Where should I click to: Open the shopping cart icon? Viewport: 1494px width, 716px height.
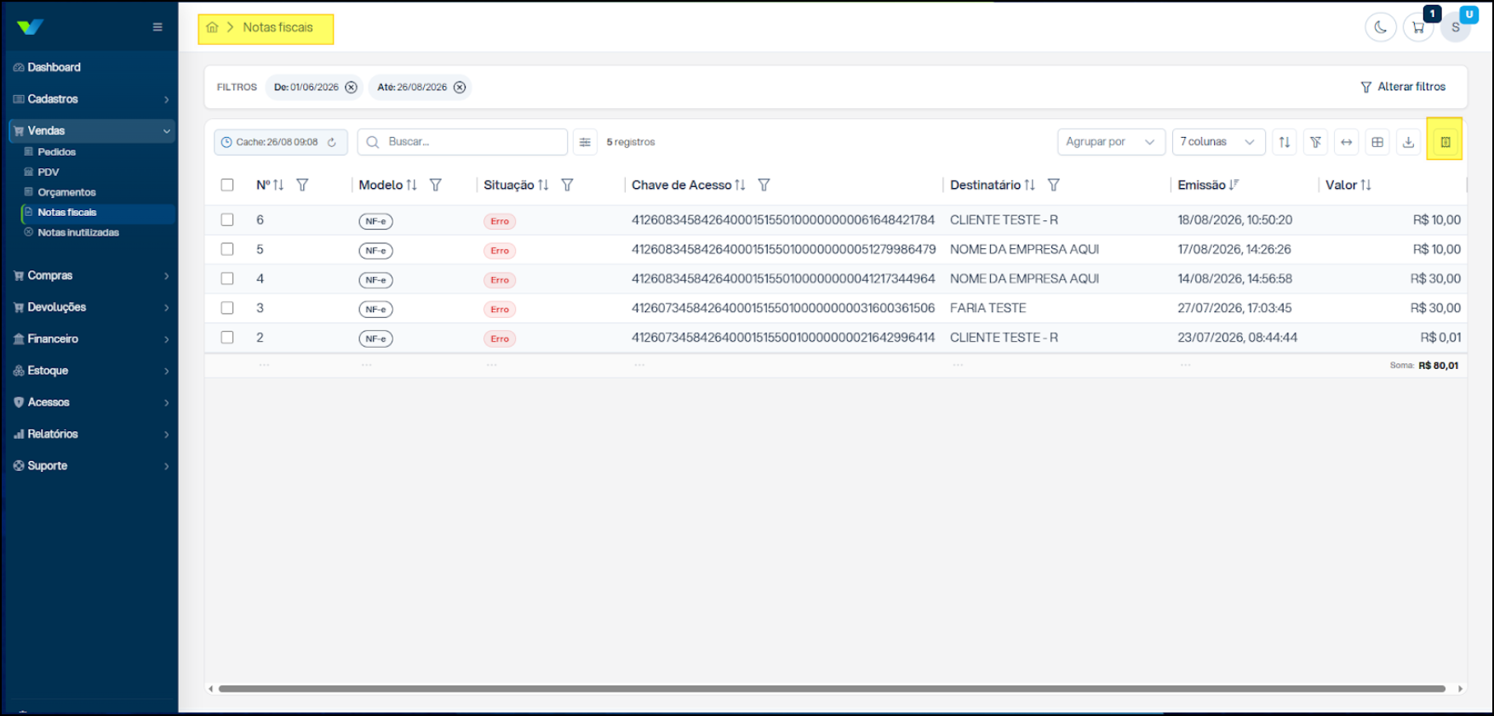pos(1418,27)
